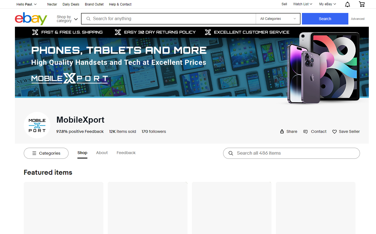Viewport: 376px width, 234px height.
Task: Click the MobileXport store name heading
Action: pyautogui.click(x=80, y=120)
